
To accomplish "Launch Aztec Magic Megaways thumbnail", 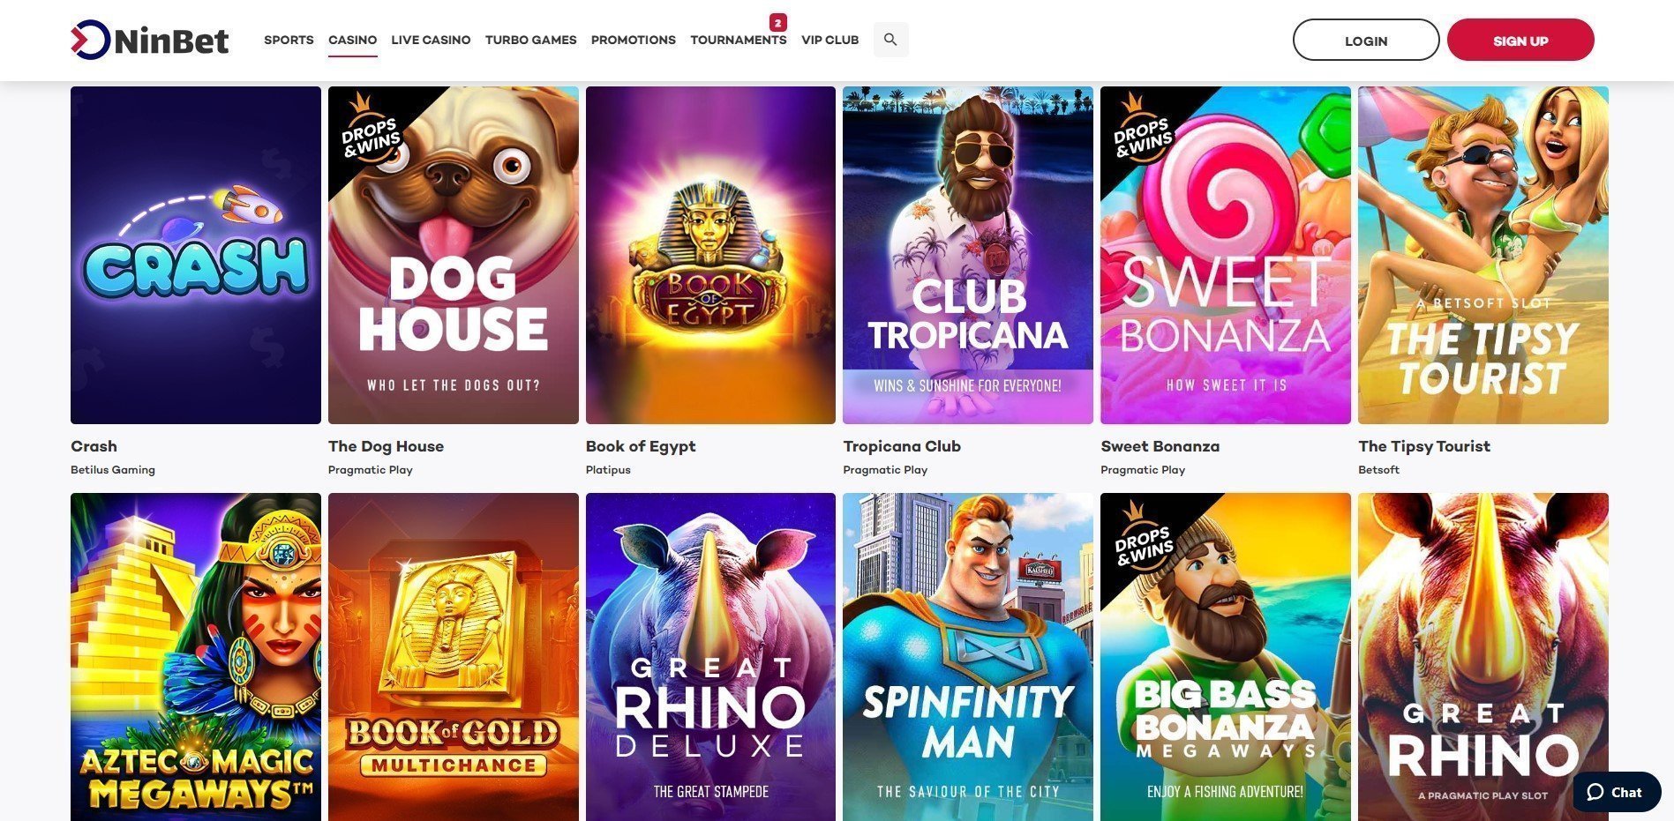I will click(x=196, y=657).
